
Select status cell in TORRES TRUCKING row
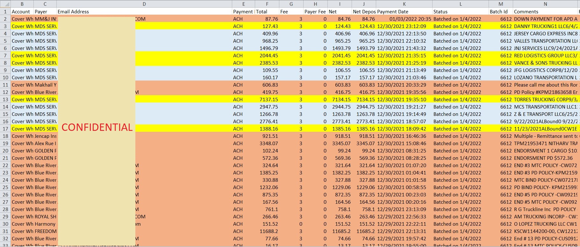click(x=461, y=99)
